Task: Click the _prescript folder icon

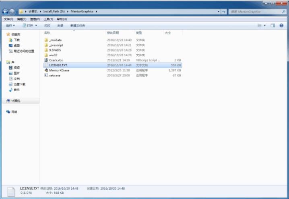Action: tap(46, 45)
